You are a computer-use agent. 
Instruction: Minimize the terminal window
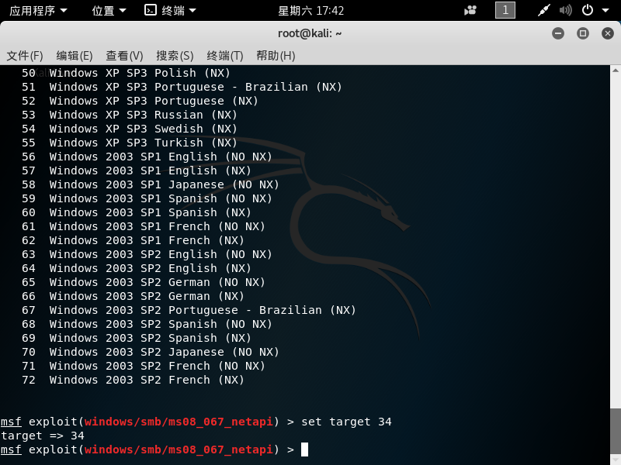558,33
